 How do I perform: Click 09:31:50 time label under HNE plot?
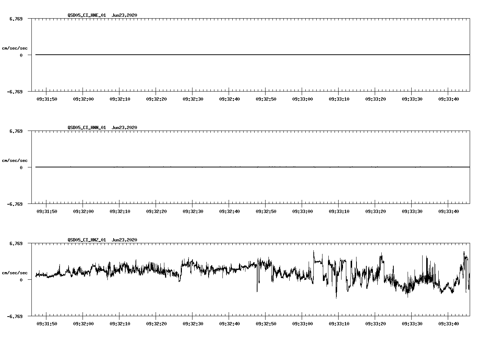coord(47,99)
